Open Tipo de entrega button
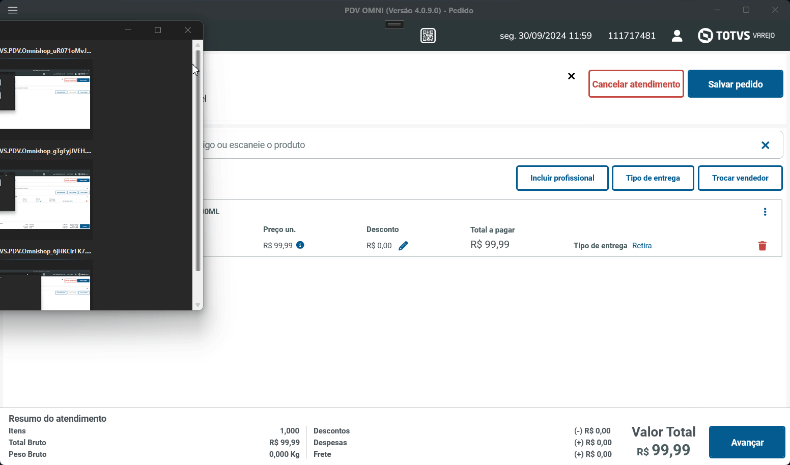 point(653,178)
